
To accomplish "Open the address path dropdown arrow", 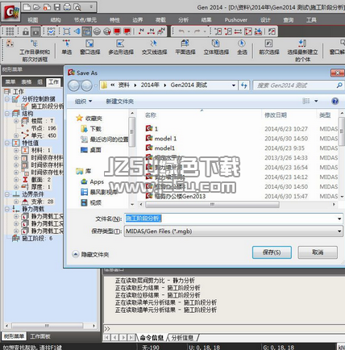I will click(234, 85).
